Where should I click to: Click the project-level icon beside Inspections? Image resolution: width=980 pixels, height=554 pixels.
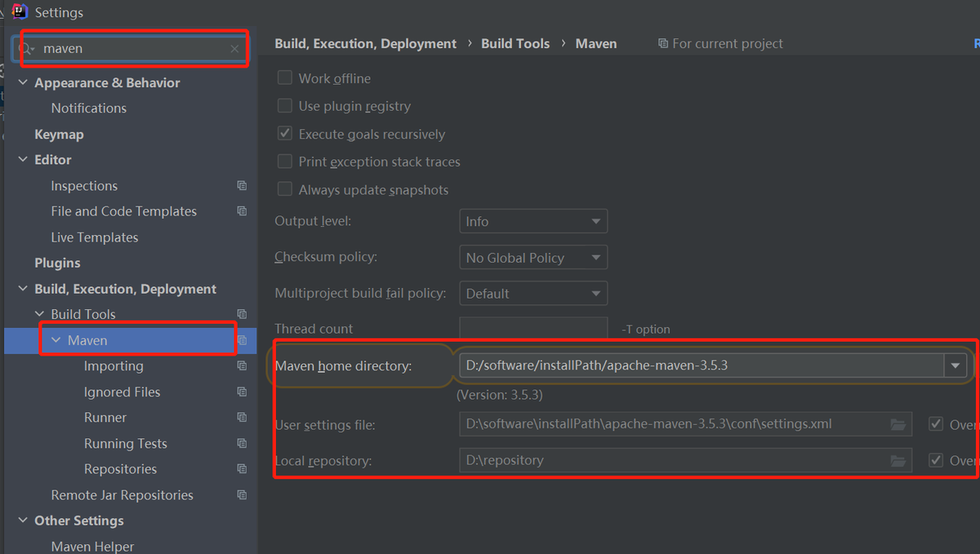(x=242, y=186)
